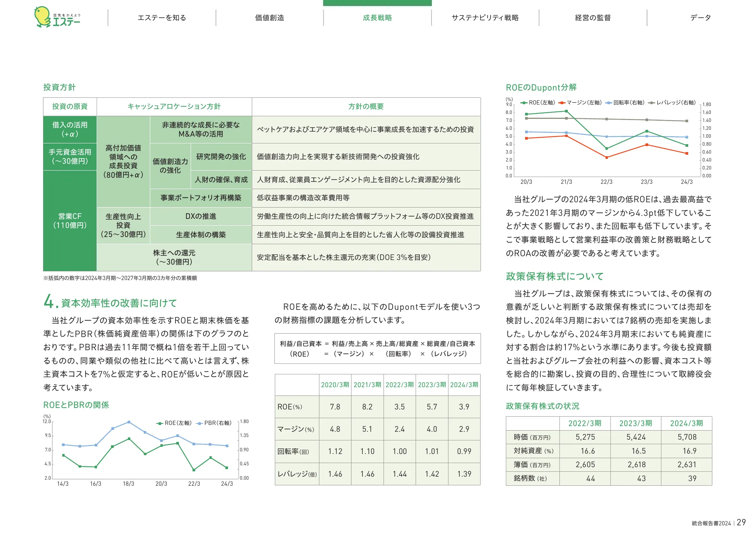755x534 pixels.
Task: Click the 24/3 x-axis label in PBR chart
Action: point(227,484)
